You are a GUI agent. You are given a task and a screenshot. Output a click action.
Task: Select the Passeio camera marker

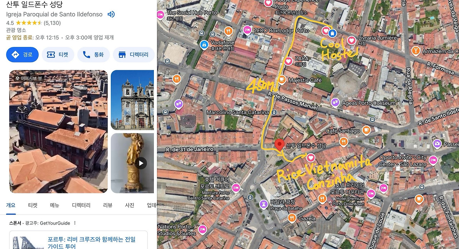click(437, 144)
